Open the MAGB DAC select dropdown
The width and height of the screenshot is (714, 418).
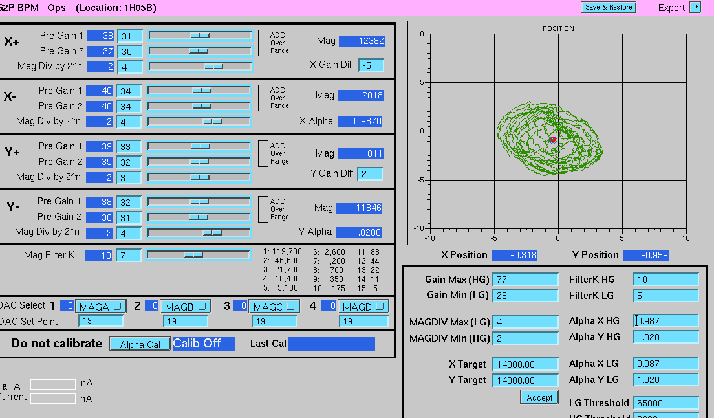[185, 307]
